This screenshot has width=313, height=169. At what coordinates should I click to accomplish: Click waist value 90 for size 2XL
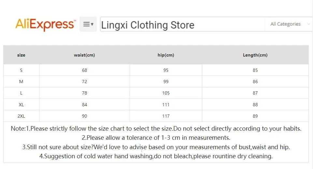[x=84, y=116]
